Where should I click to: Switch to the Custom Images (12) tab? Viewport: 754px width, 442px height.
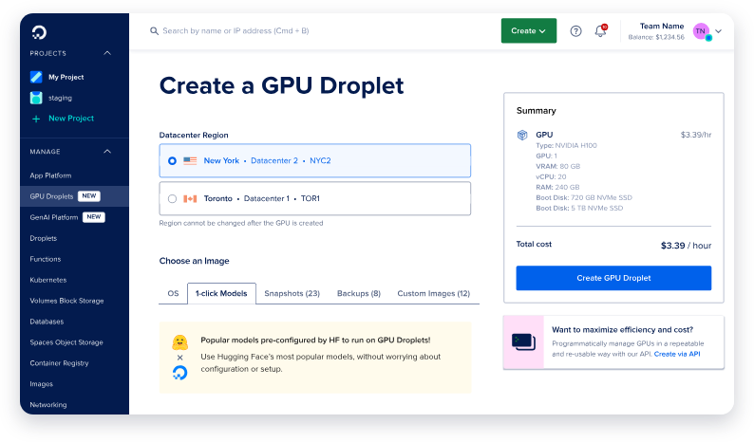pyautogui.click(x=433, y=293)
